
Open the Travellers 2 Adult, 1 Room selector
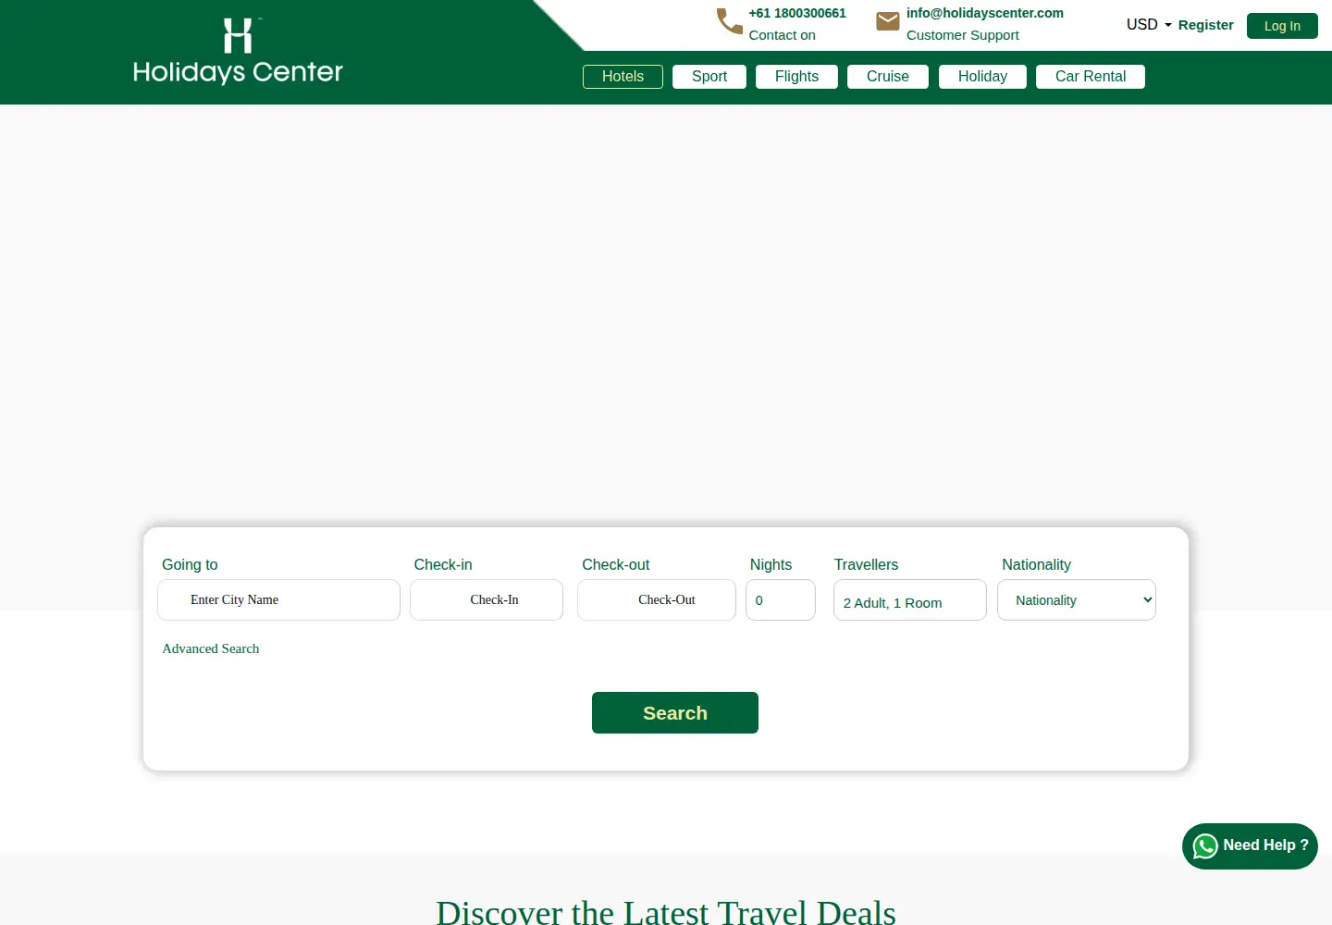pyautogui.click(x=910, y=600)
